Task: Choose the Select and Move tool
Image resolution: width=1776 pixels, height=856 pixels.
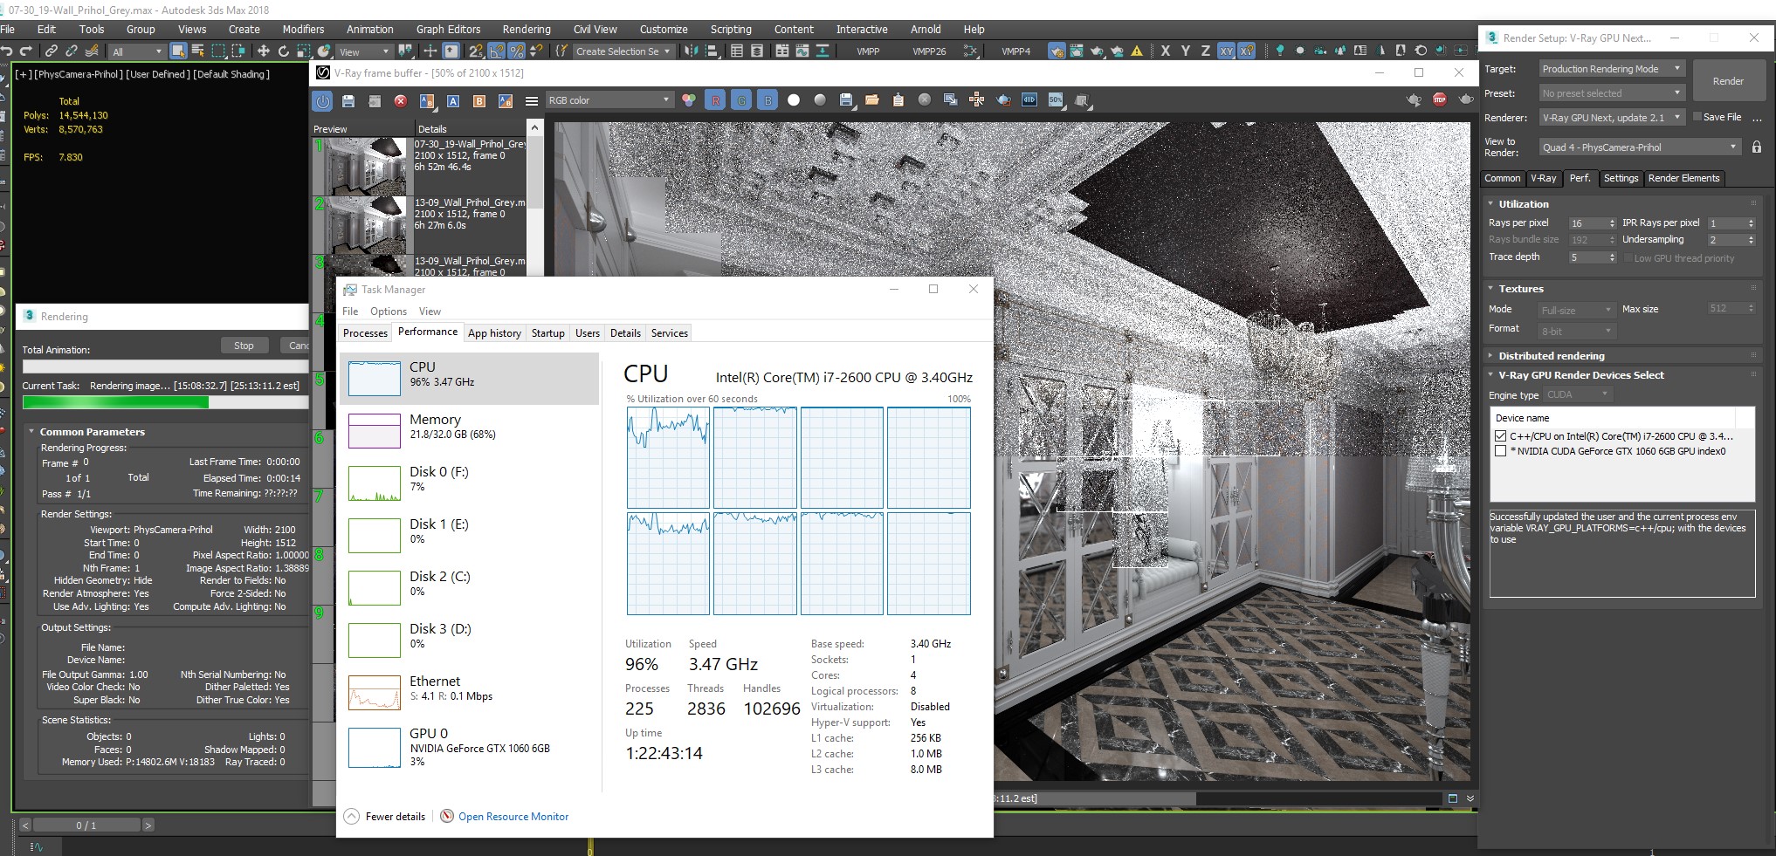Action: [x=263, y=51]
